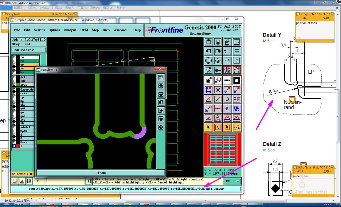Viewport: 341px width, 207px height.
Task: Click the green color swatch of rout layer
Action: click(x=18, y=85)
